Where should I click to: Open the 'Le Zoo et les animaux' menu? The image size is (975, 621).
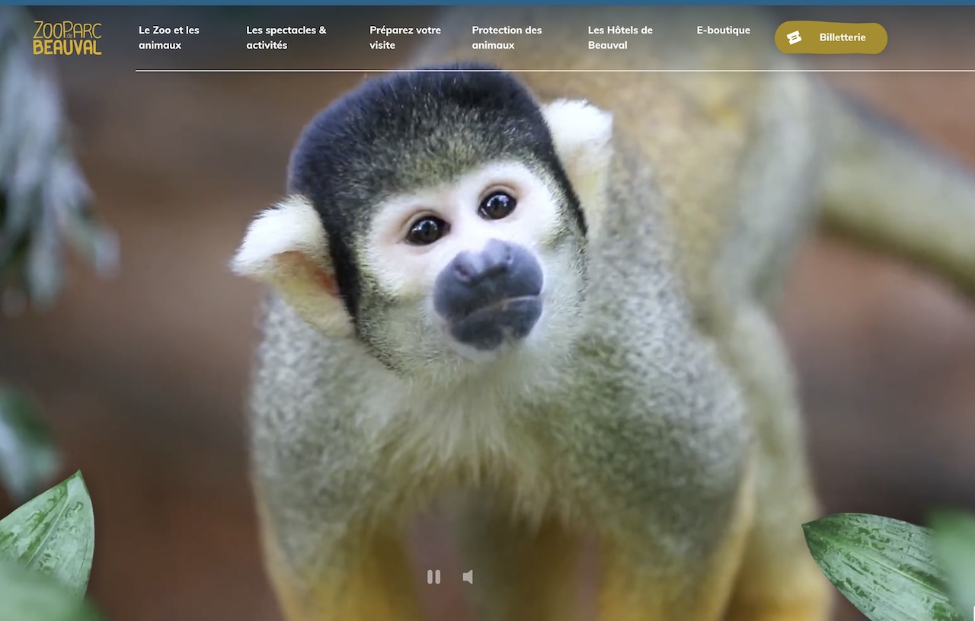click(x=169, y=37)
